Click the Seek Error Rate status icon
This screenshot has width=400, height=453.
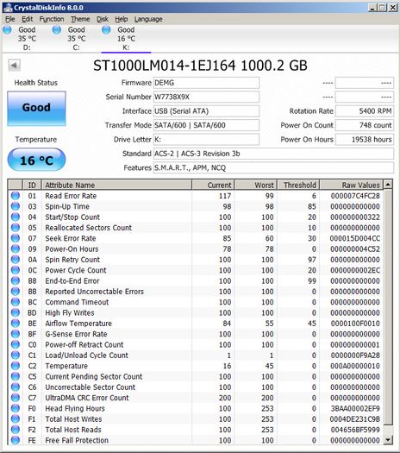[16, 238]
